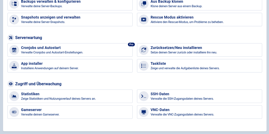The height and width of the screenshot is (134, 269).
Task: Click text 'Verwalte die VNC-Zugangsdaten deines Servers.'
Action: [x=182, y=115]
